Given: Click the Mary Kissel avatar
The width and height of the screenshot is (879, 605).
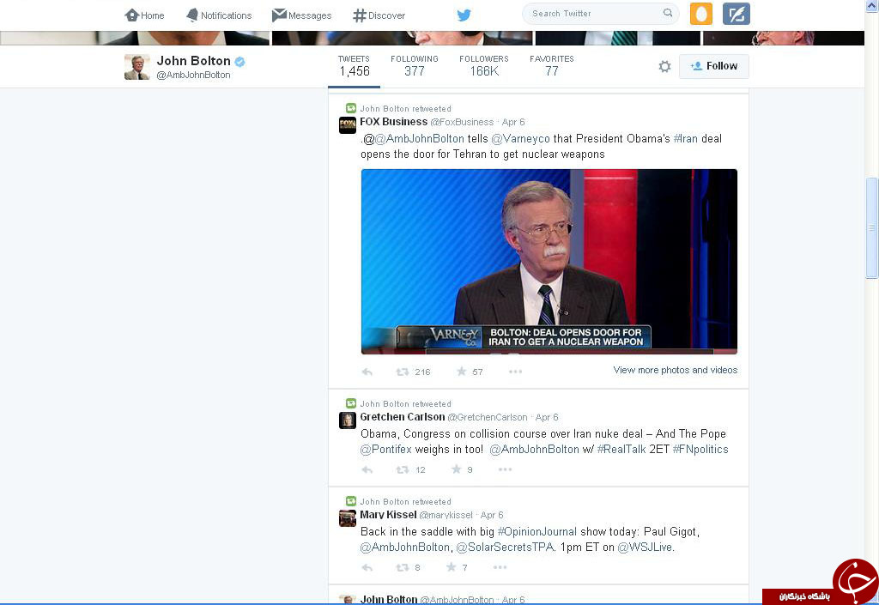Looking at the screenshot, I should pyautogui.click(x=348, y=518).
